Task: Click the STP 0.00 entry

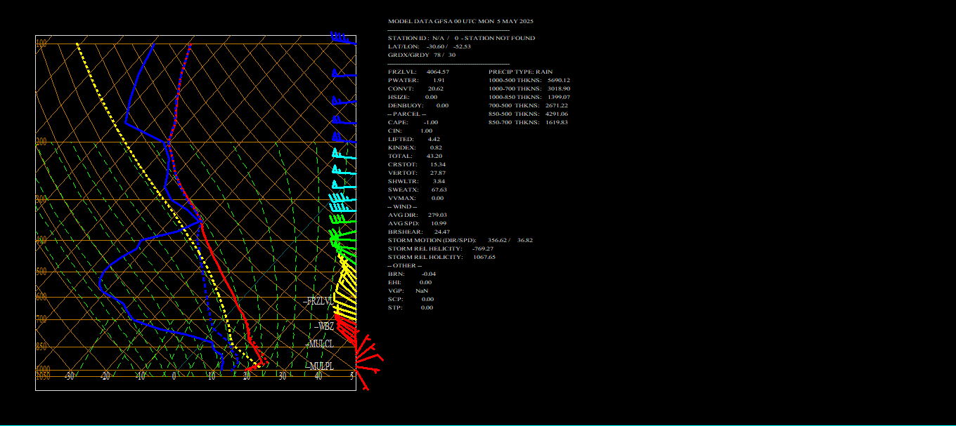Action: tap(411, 307)
